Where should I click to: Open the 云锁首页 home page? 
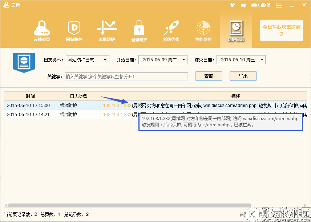[x=41, y=31]
